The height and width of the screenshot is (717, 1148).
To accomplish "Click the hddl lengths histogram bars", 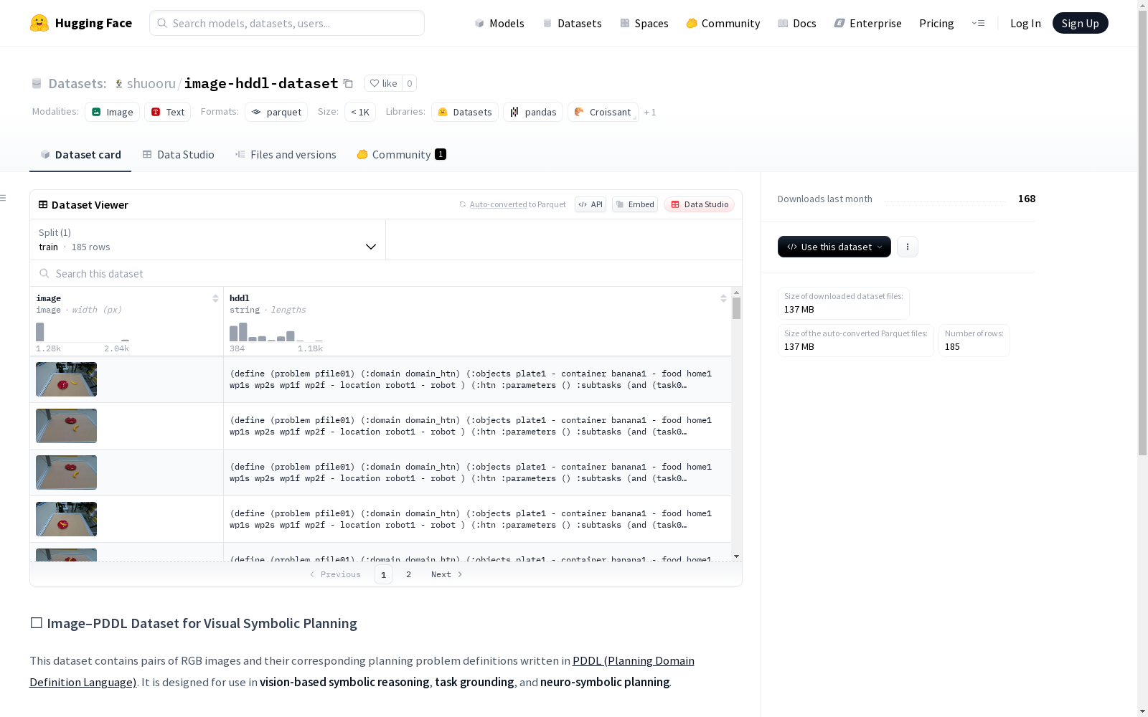I will coord(276,332).
